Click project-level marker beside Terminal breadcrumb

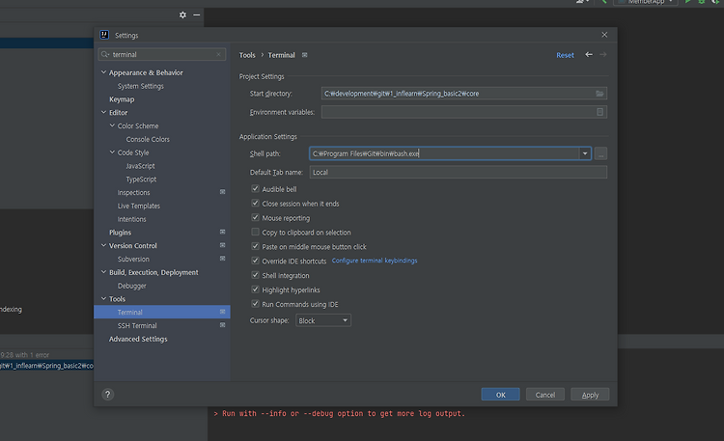(x=305, y=55)
